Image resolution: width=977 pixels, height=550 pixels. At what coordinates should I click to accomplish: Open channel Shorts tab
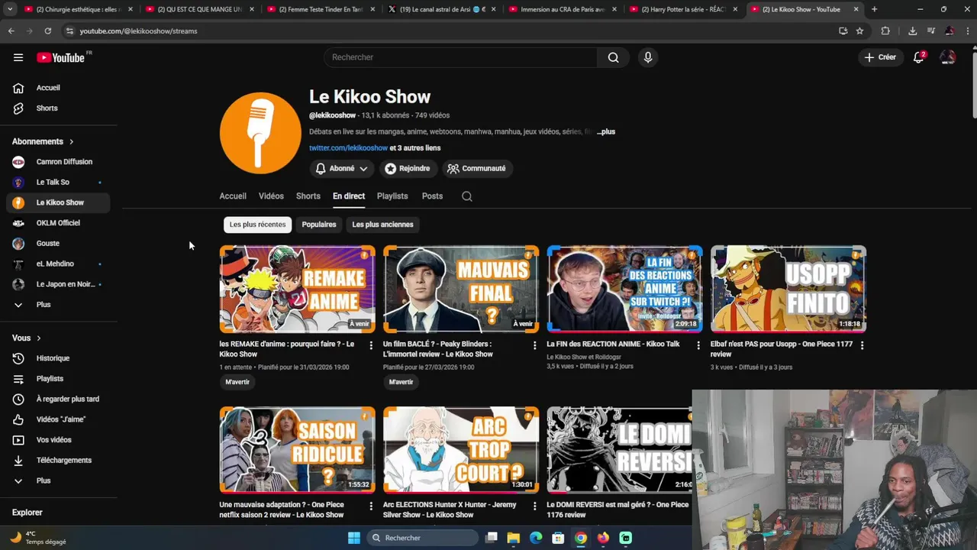[308, 196]
